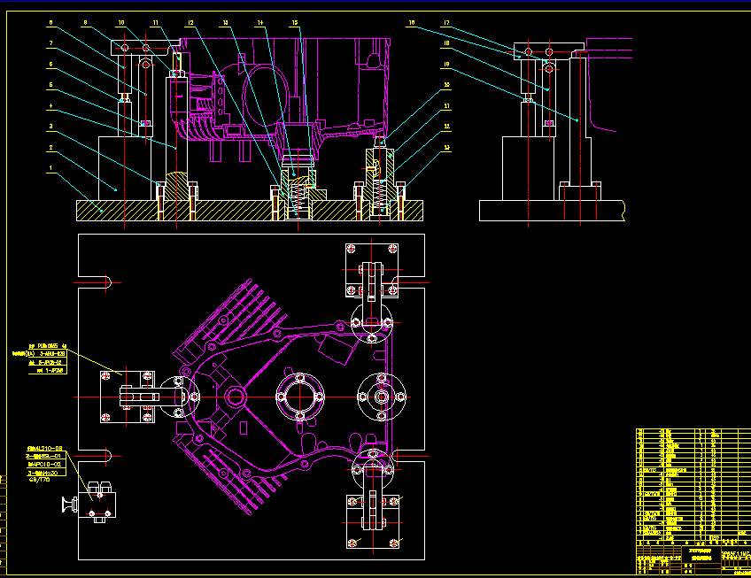Select part balloon number 15
The width and height of the screenshot is (751, 578).
pyautogui.click(x=295, y=22)
